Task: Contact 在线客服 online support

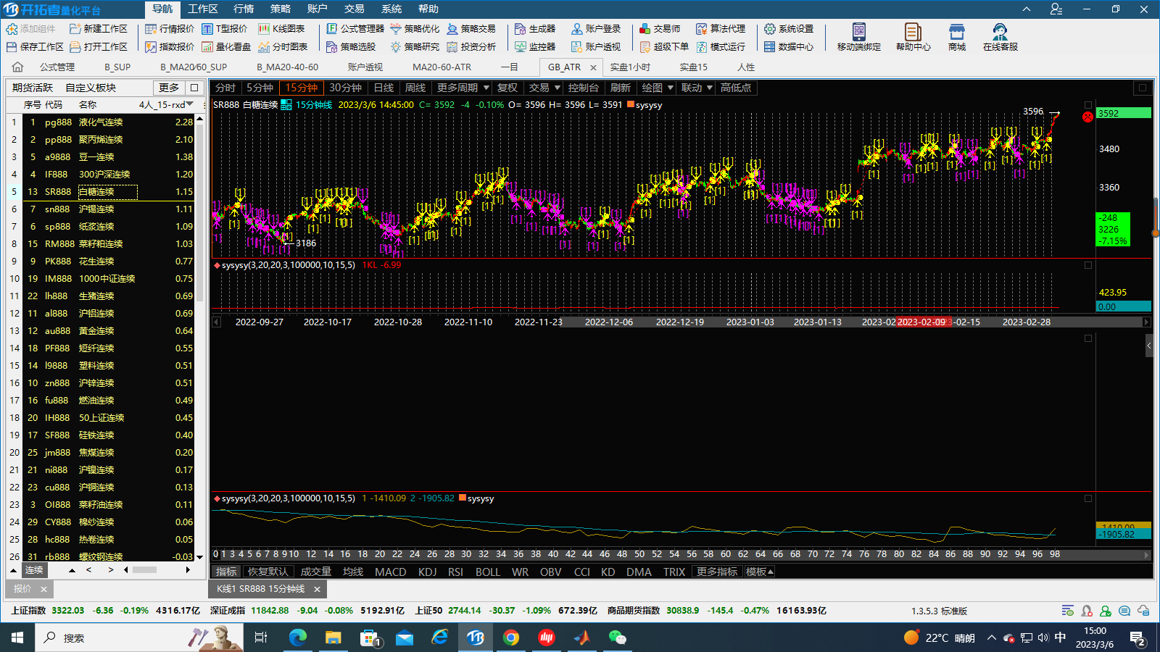Action: pyautogui.click(x=1000, y=37)
